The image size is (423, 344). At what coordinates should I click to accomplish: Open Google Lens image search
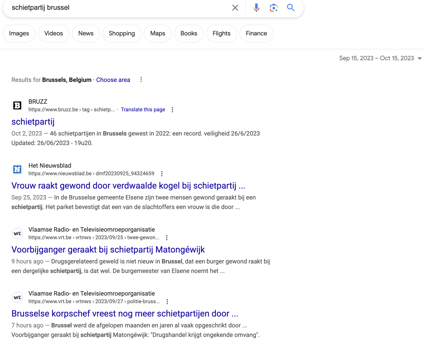(273, 8)
